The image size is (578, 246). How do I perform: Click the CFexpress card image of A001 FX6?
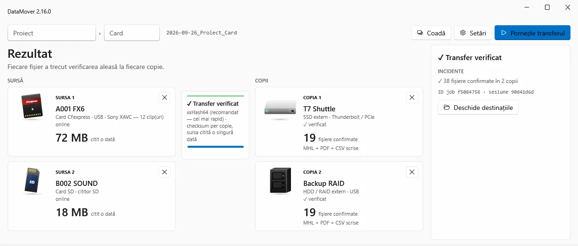[33, 106]
